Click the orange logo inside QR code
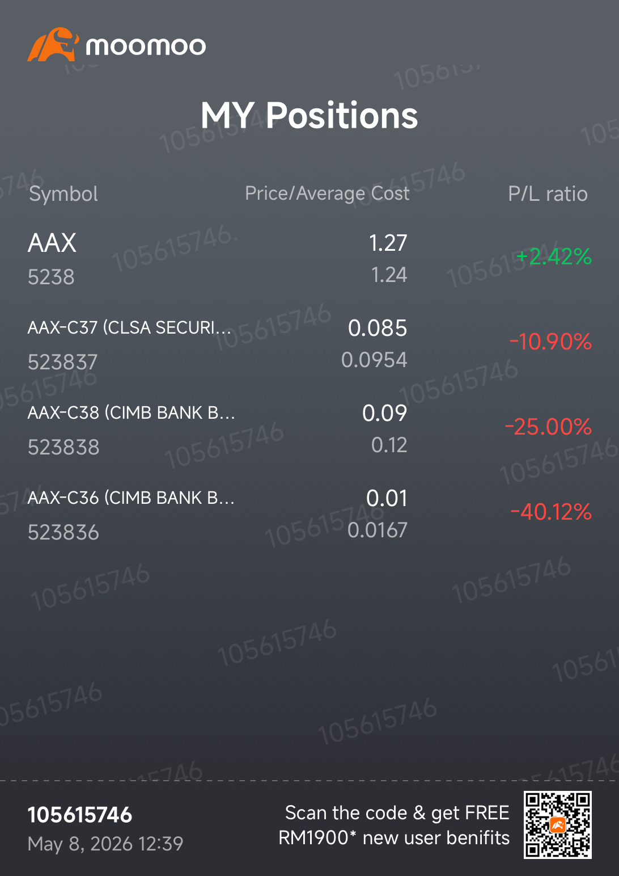 [558, 825]
